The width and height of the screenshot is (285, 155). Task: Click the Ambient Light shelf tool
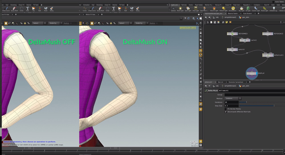(274, 9)
